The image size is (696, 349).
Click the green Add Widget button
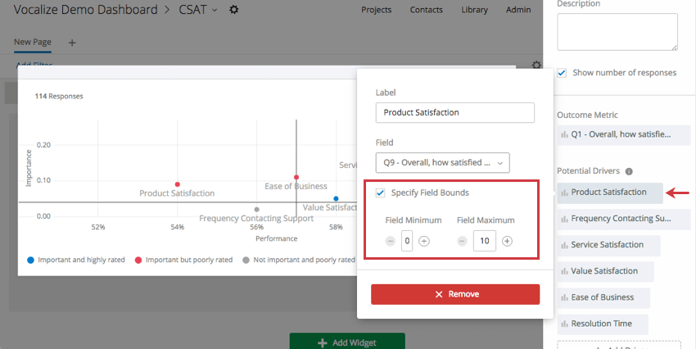click(x=347, y=342)
